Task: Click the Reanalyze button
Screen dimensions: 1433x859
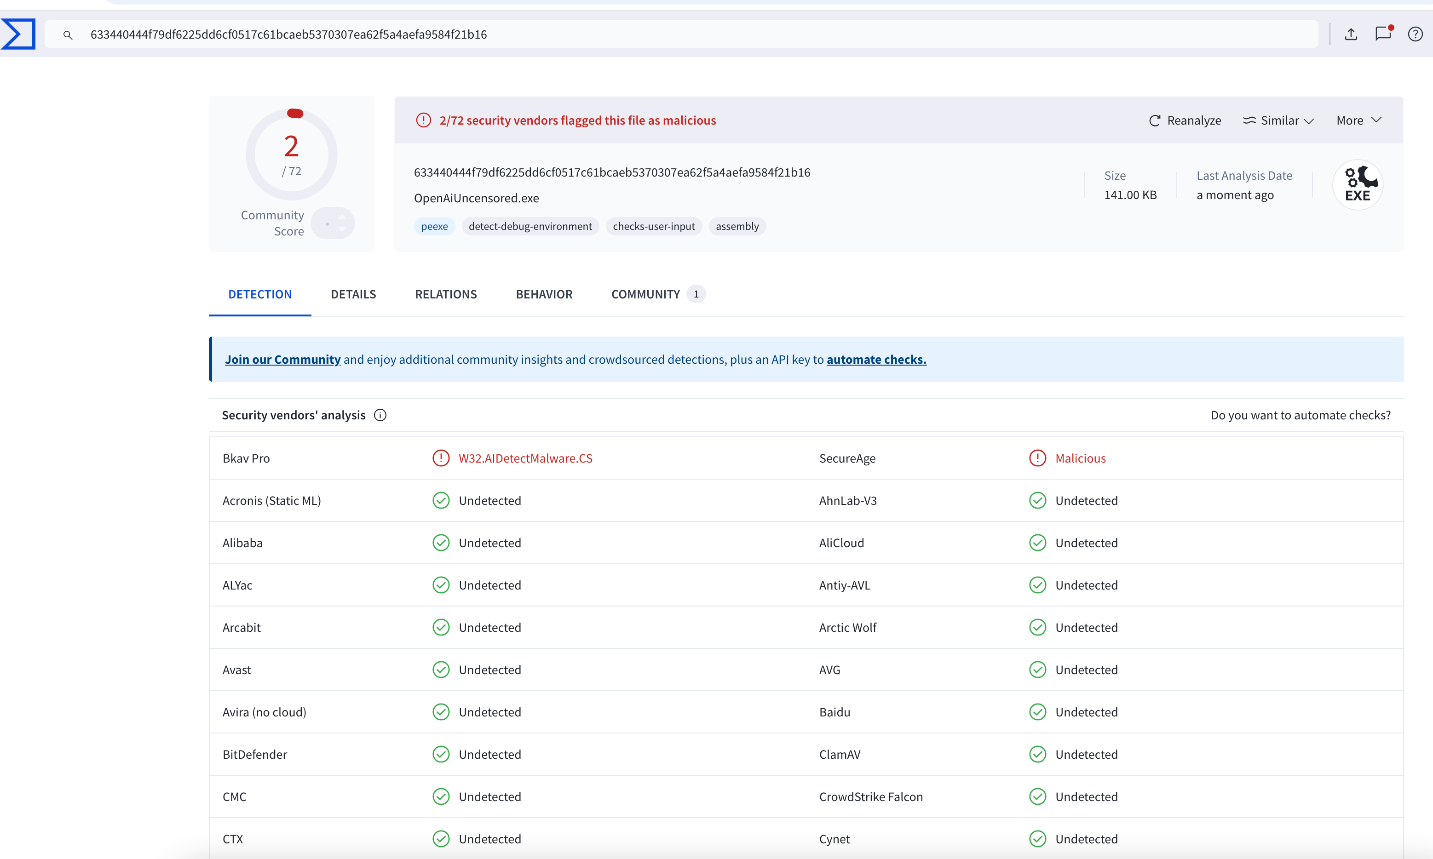Action: (x=1185, y=120)
